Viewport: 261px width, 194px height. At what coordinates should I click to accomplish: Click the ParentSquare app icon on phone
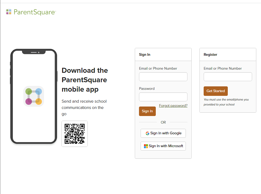(34, 96)
